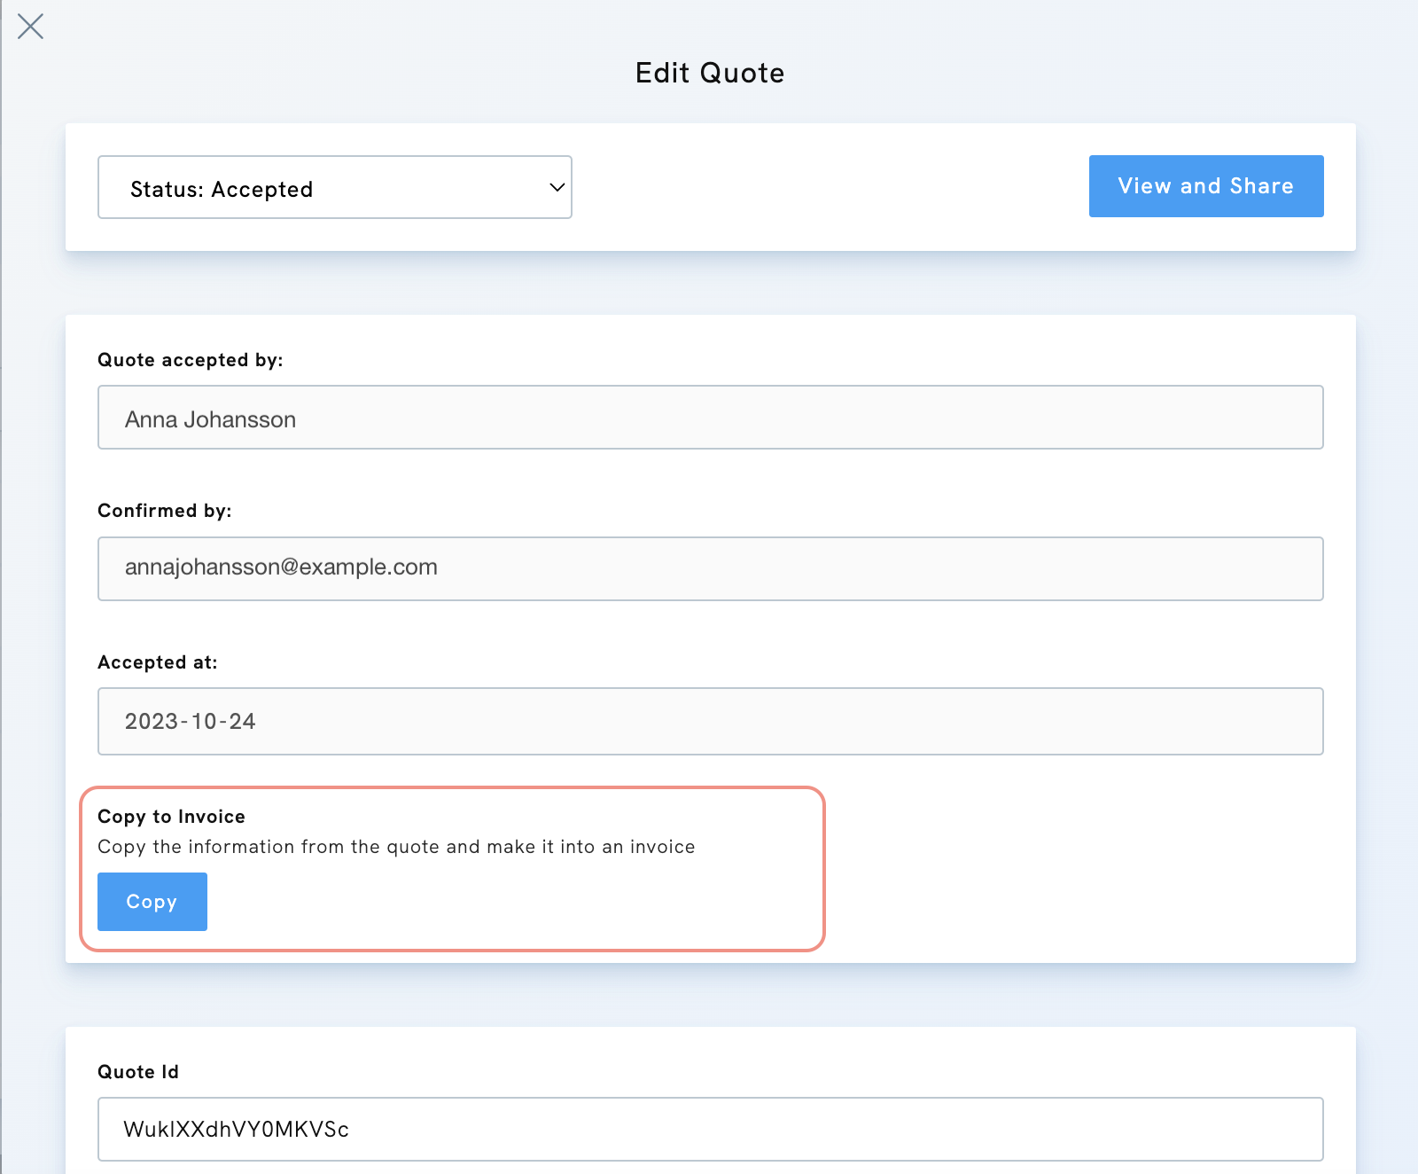1418x1174 pixels.
Task: Click the Accepted at date field
Action: pyautogui.click(x=709, y=721)
